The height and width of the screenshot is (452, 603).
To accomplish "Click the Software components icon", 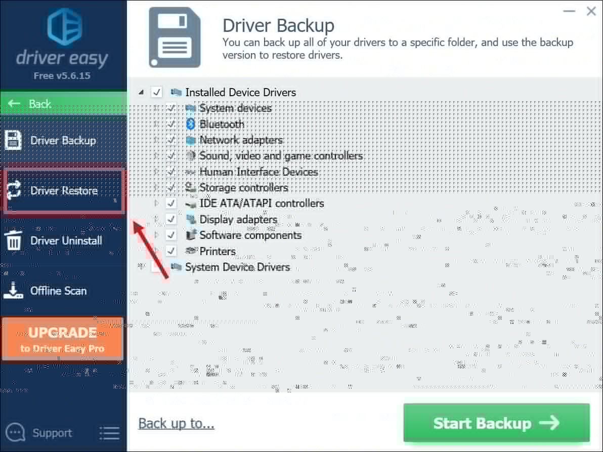I will (190, 235).
